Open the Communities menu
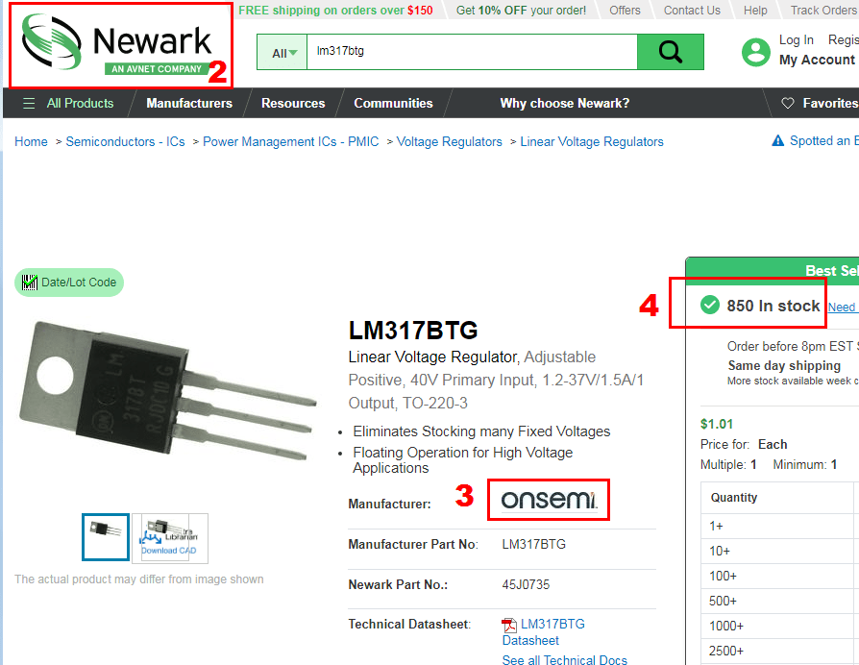Viewport: 859px width, 665px height. point(393,103)
